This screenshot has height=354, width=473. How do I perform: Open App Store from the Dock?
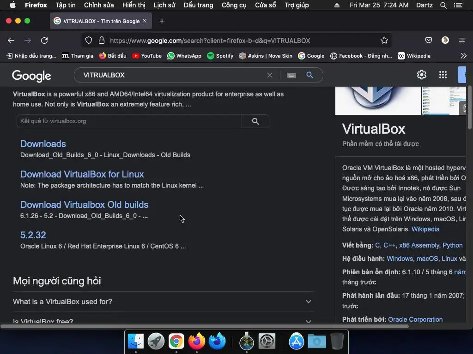(x=297, y=342)
